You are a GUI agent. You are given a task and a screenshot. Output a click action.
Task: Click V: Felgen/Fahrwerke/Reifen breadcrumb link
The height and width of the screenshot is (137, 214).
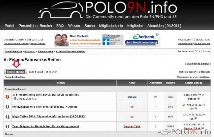pos(70,51)
